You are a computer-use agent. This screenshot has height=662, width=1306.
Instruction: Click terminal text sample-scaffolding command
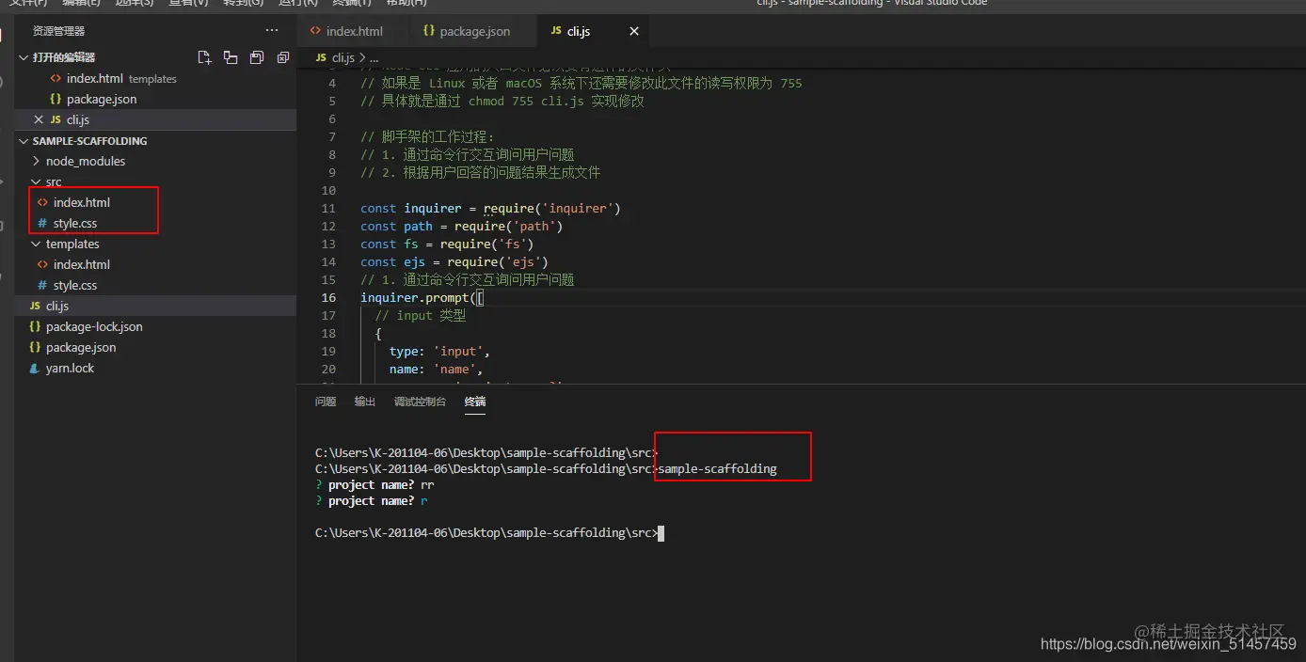[718, 468]
